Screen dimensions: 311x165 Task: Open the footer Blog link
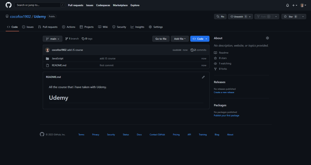[x=217, y=135]
